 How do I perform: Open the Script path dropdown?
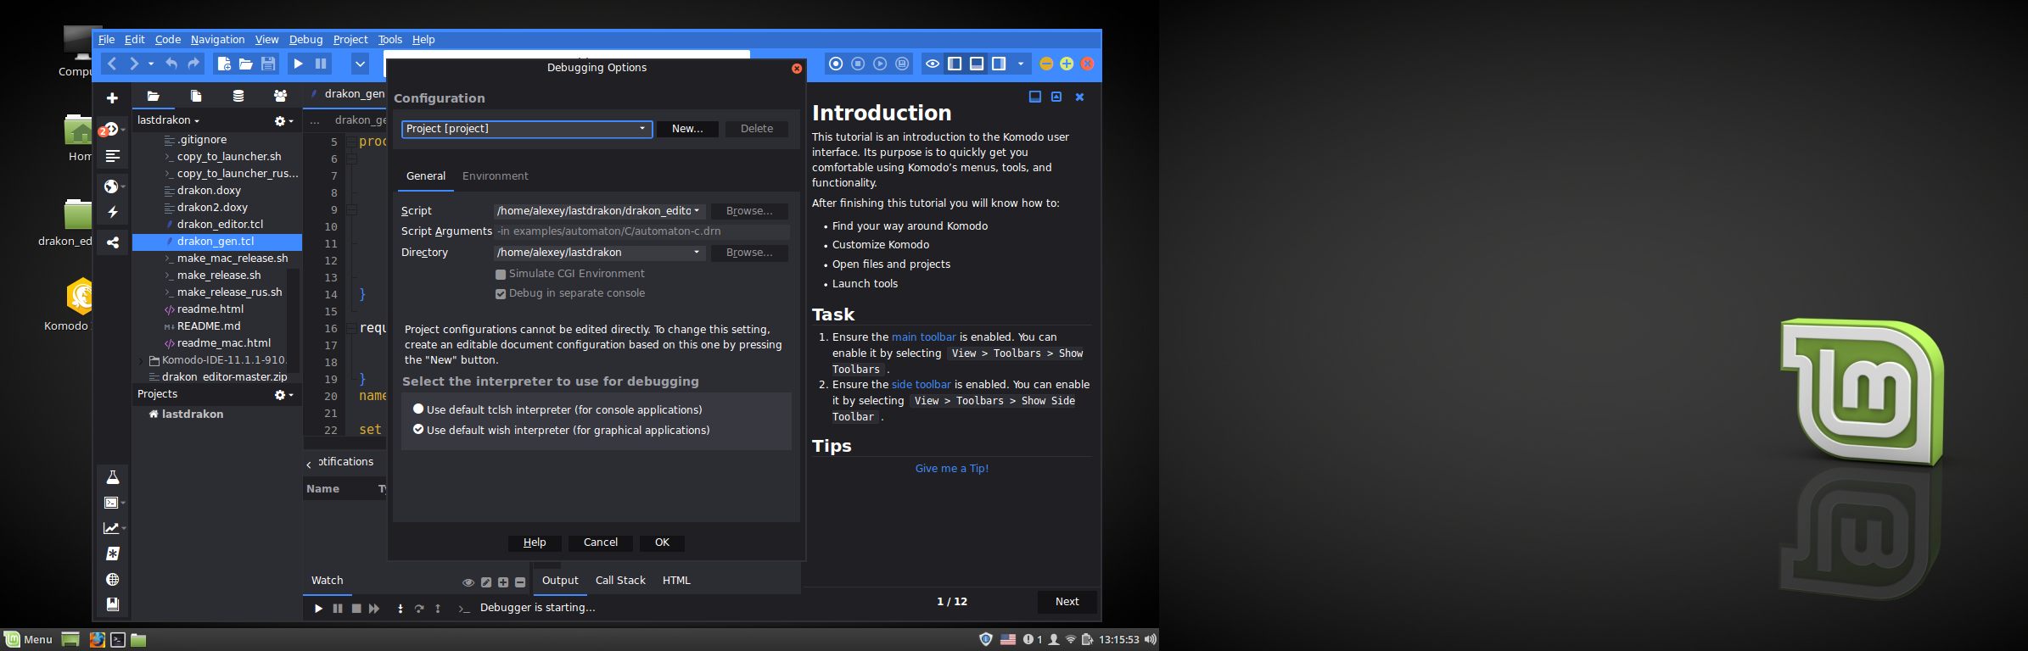(697, 211)
